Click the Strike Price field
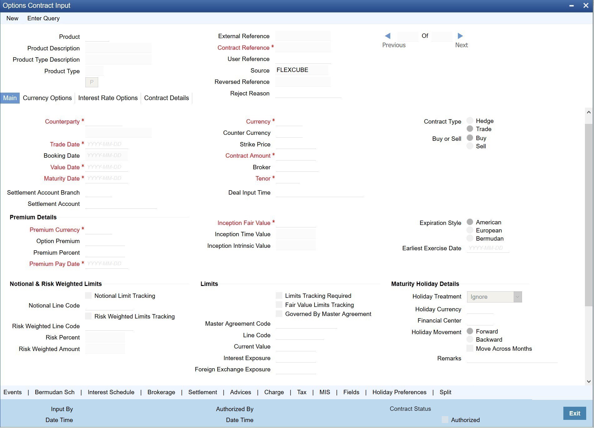 tap(296, 144)
